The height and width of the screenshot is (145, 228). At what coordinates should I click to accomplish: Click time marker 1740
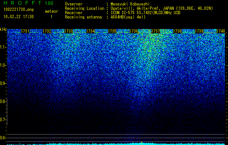[x=221, y=31]
